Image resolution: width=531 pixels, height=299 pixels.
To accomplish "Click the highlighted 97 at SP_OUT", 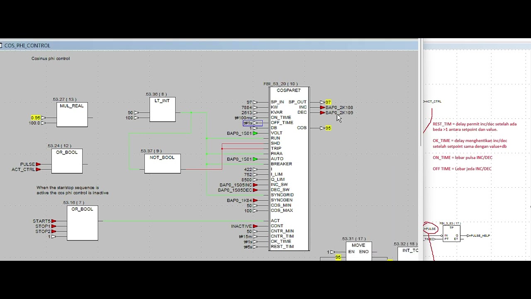I will [x=328, y=102].
